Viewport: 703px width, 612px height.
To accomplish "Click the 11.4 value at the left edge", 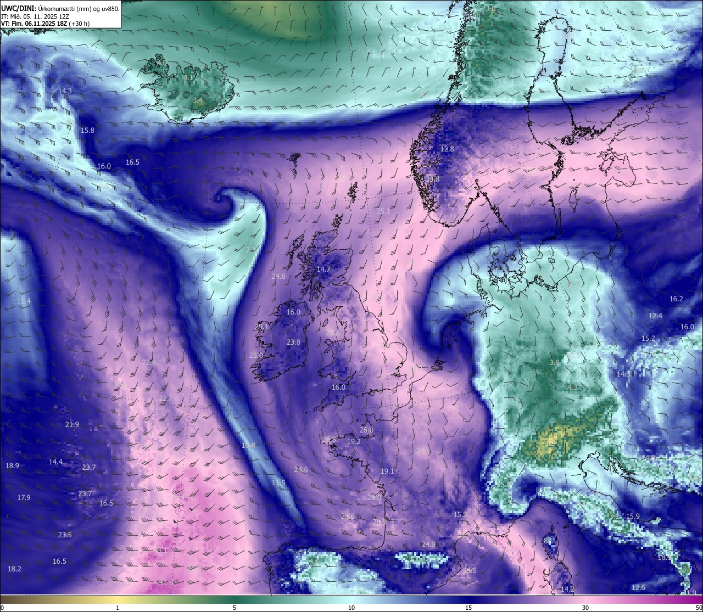I will point(24,301).
